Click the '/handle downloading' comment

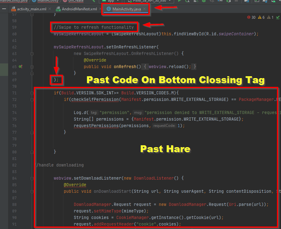tap(60, 165)
